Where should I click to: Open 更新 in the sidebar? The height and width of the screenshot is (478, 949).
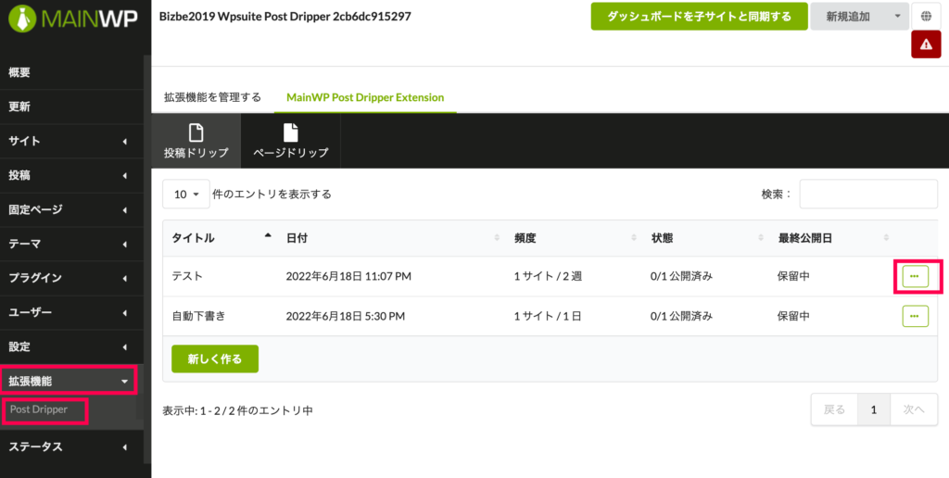tap(71, 107)
